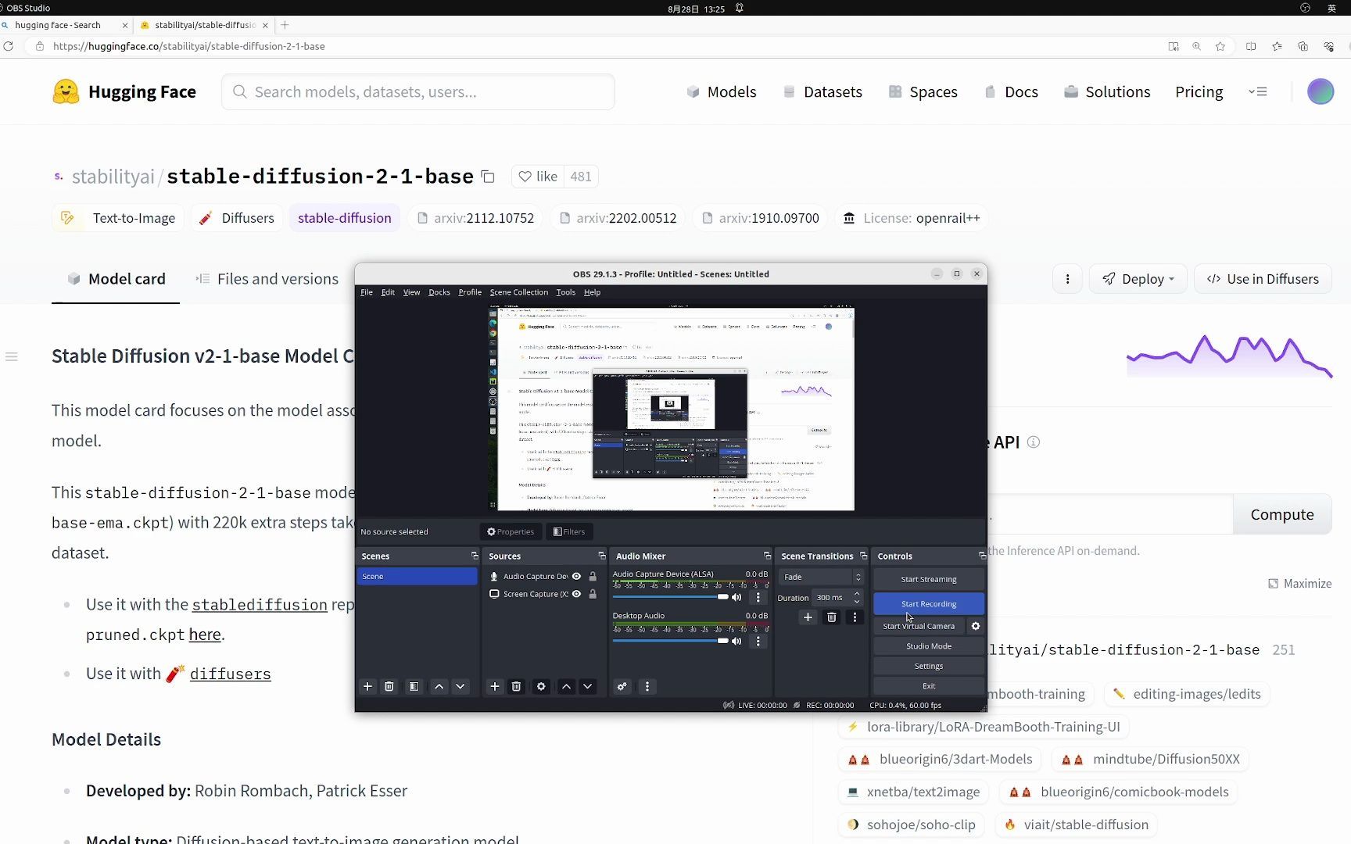Open browser collections icon

click(x=1303, y=47)
